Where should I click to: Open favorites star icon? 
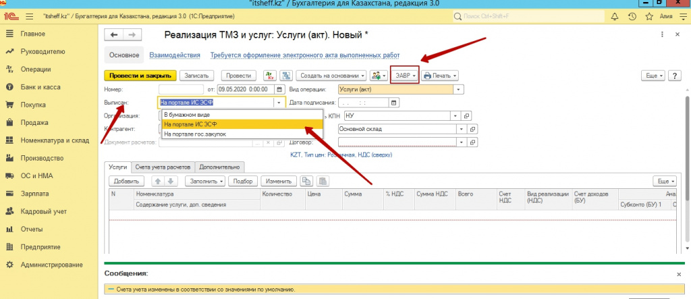[649, 17]
